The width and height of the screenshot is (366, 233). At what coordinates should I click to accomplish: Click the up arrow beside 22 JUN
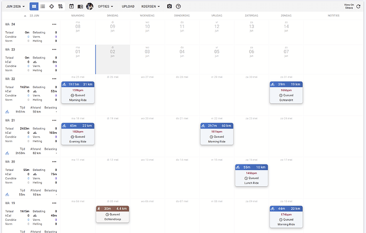click(x=25, y=15)
